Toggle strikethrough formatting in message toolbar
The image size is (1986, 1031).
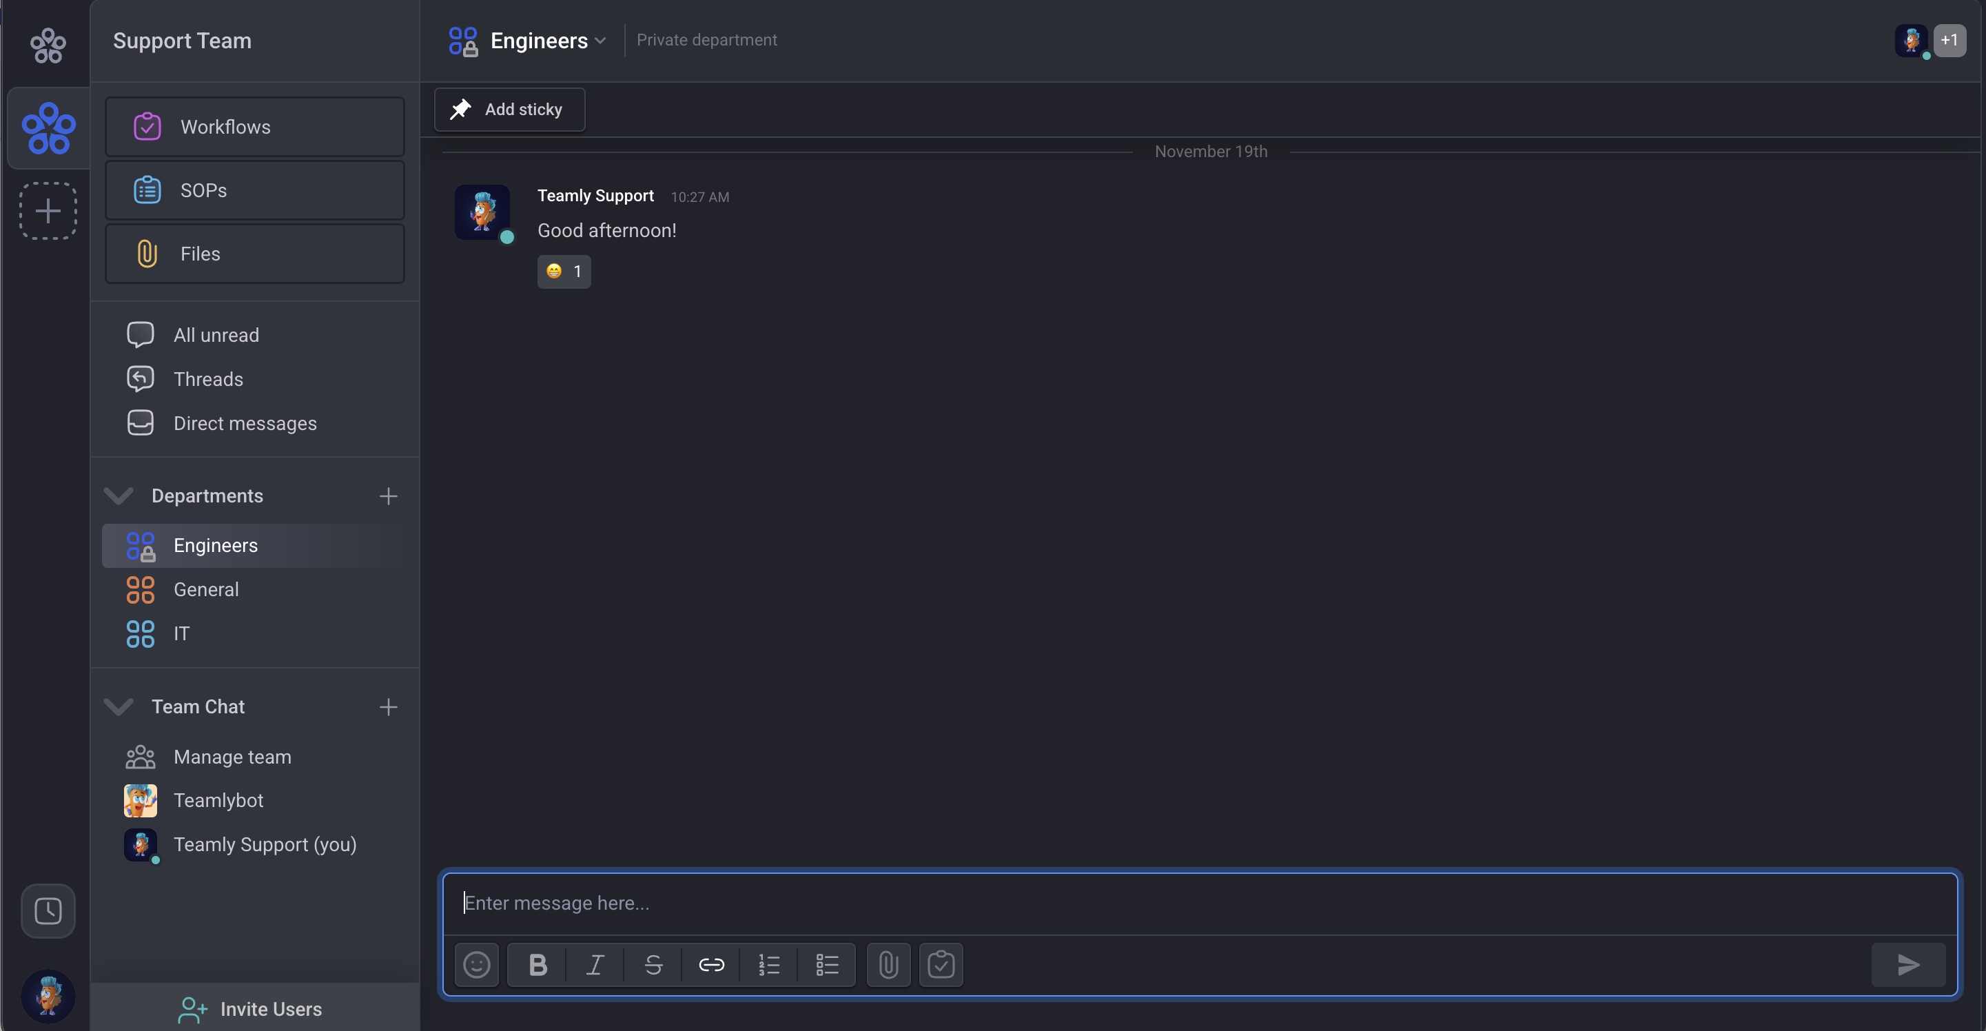(653, 965)
